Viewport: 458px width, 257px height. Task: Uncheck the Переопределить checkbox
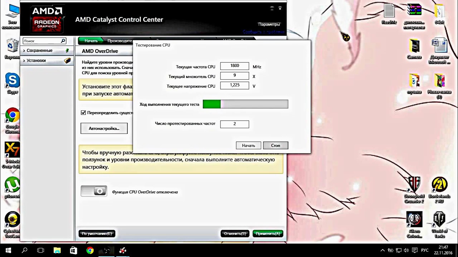click(83, 112)
